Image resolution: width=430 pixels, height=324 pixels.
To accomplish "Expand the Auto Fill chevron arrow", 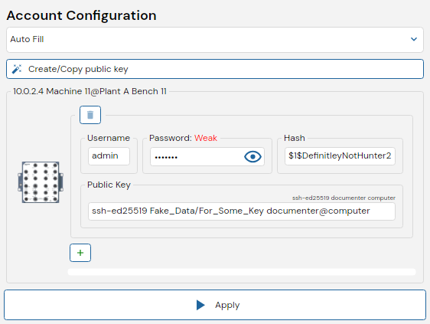I will click(413, 39).
